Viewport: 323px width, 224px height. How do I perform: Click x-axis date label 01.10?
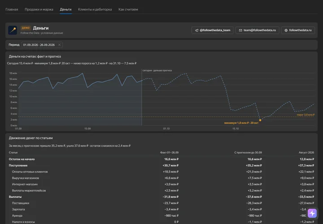[x=166, y=129]
